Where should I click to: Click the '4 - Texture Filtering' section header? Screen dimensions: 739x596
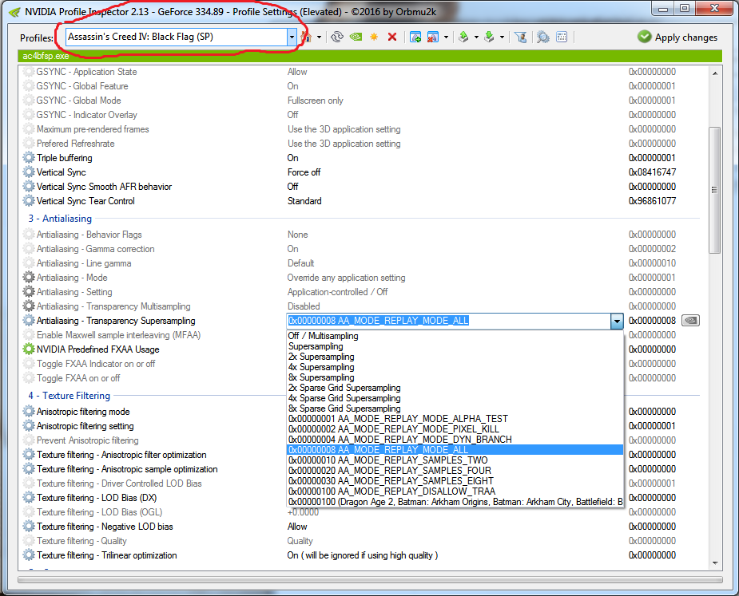point(70,396)
